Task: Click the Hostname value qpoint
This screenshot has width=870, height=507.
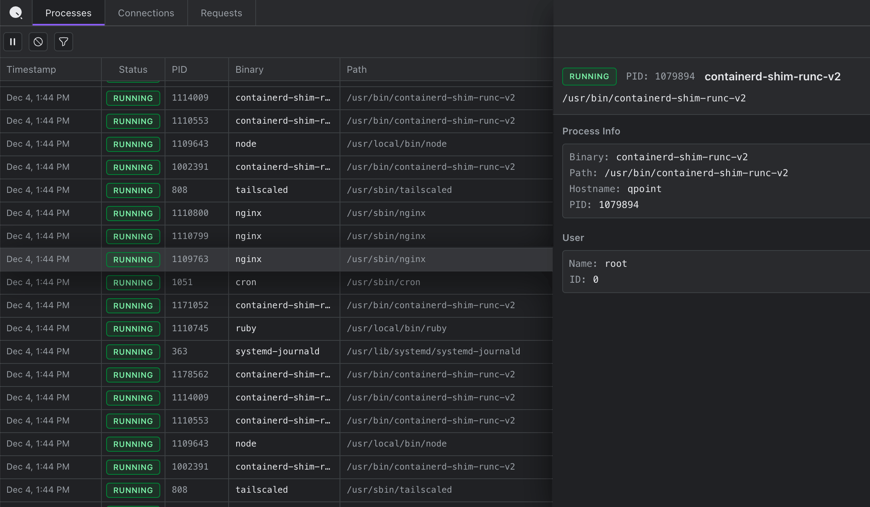Action: 644,189
